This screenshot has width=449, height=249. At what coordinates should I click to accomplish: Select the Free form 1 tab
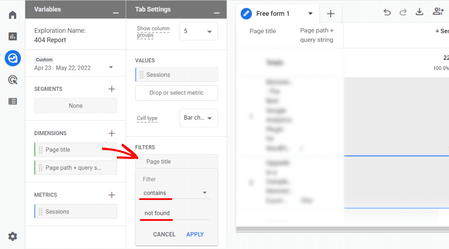(x=273, y=14)
